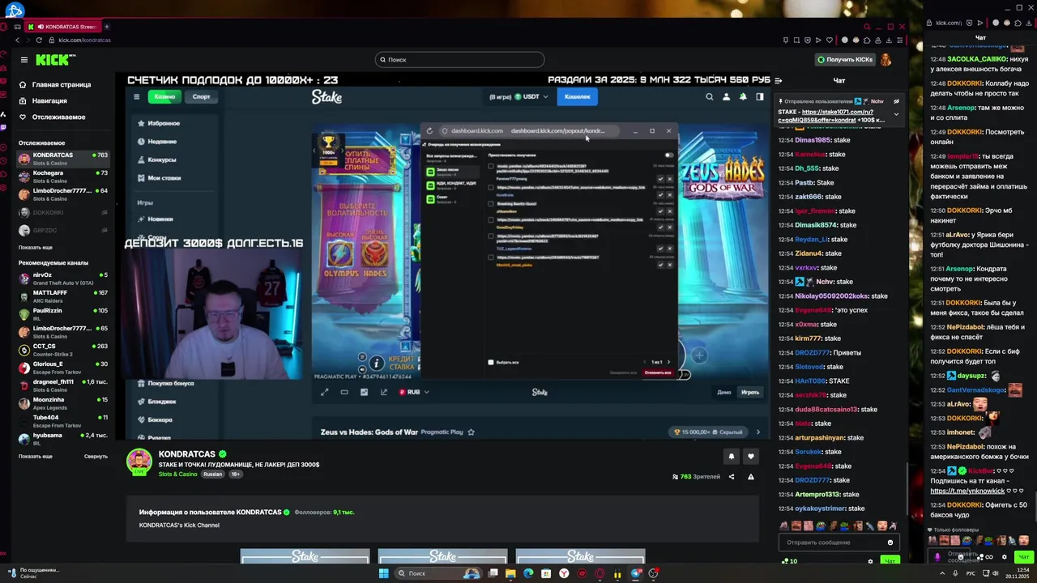Switch game to Демо mode

point(723,392)
